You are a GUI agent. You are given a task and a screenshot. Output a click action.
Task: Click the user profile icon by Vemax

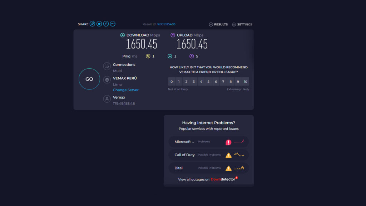[x=107, y=99]
